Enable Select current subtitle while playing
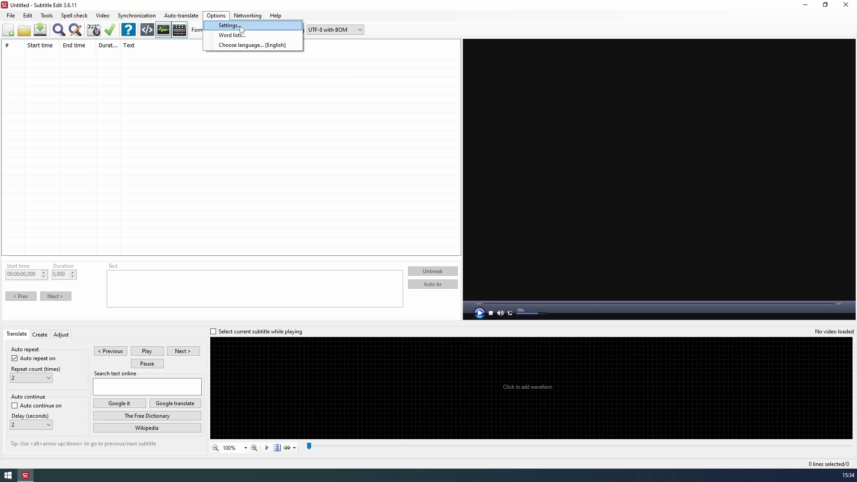This screenshot has height=482, width=857. coord(213,332)
